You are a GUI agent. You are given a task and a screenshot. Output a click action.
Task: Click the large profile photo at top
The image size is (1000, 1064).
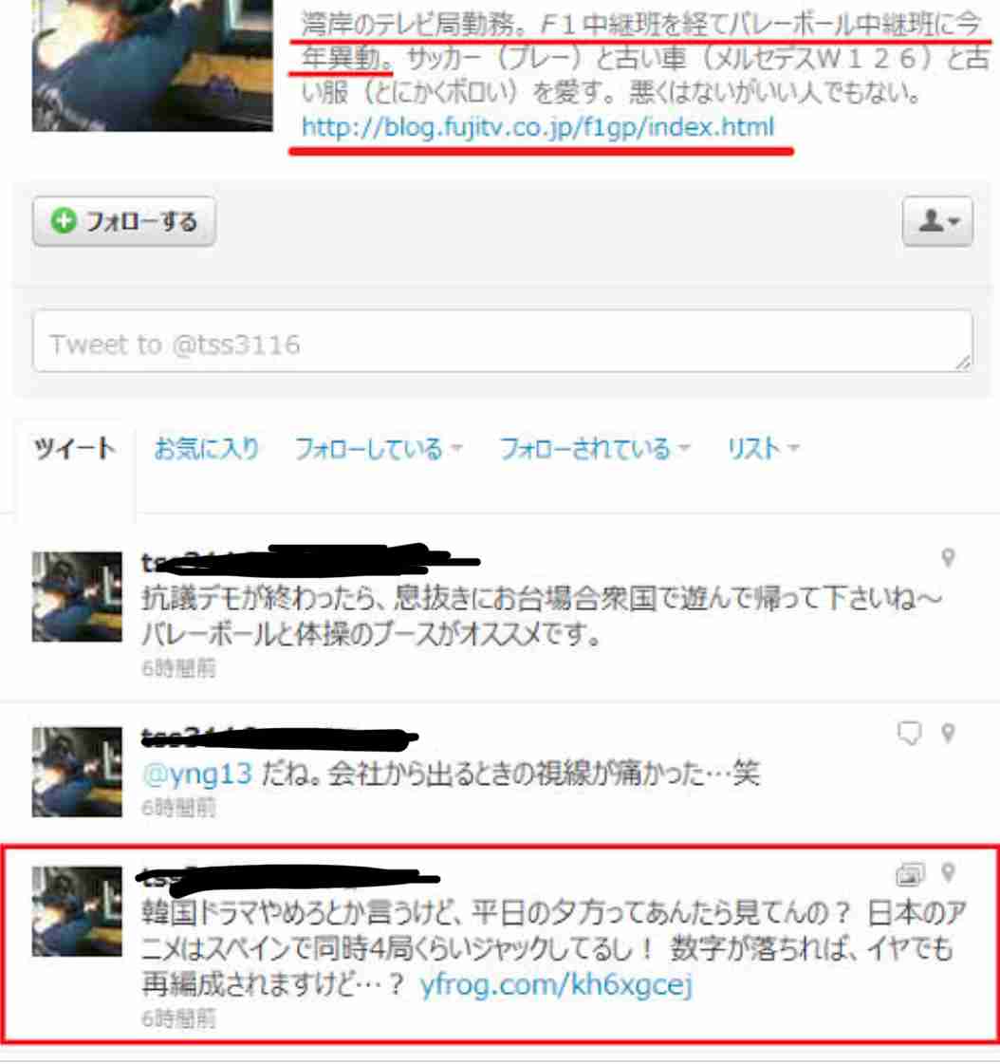pos(152,65)
